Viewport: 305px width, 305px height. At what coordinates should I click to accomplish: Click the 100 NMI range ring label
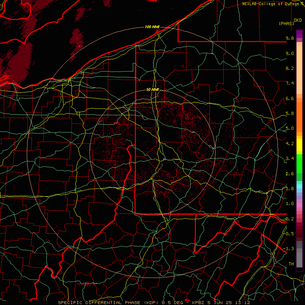click(x=152, y=27)
